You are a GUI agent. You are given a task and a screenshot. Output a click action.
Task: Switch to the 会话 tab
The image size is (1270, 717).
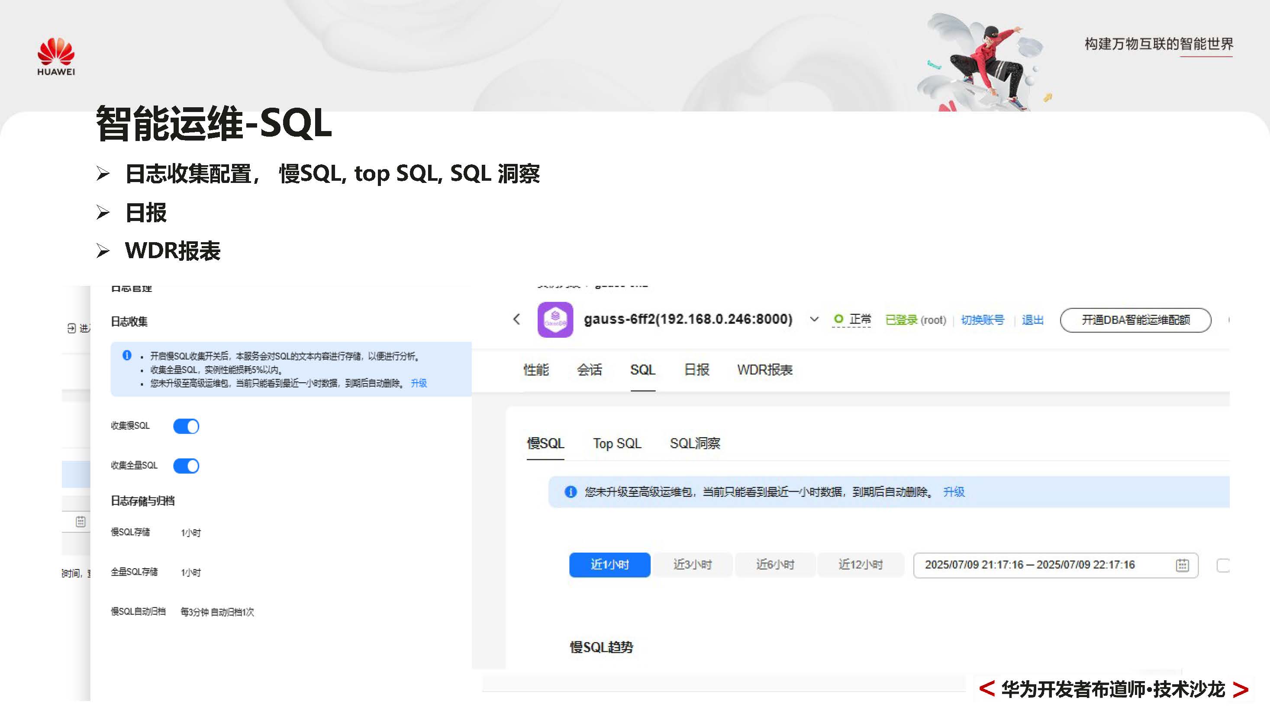(x=590, y=370)
